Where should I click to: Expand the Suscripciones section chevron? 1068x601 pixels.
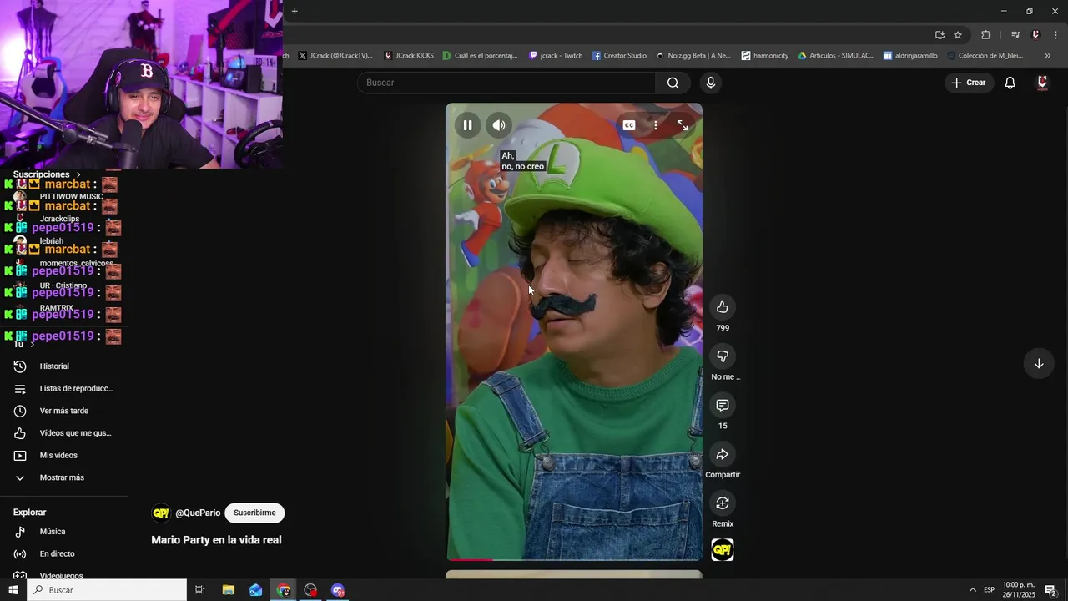[x=78, y=174]
